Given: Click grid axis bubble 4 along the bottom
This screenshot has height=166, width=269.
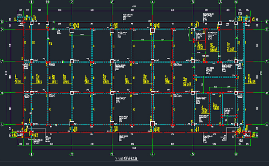Looking at the screenshot, I should tap(152, 155).
